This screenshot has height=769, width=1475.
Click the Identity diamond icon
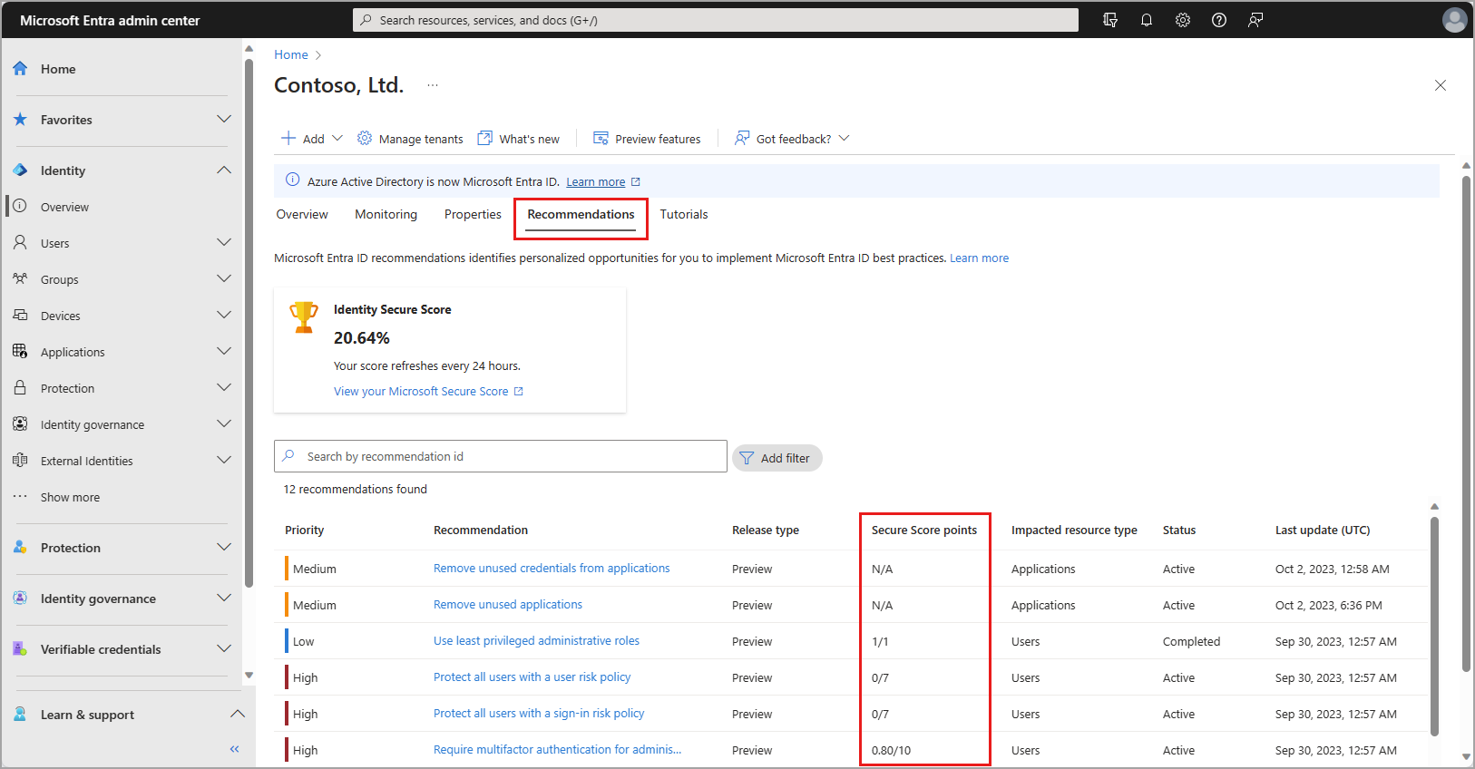[20, 170]
